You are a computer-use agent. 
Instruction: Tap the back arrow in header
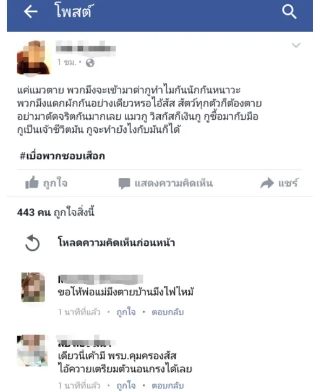click(x=31, y=12)
